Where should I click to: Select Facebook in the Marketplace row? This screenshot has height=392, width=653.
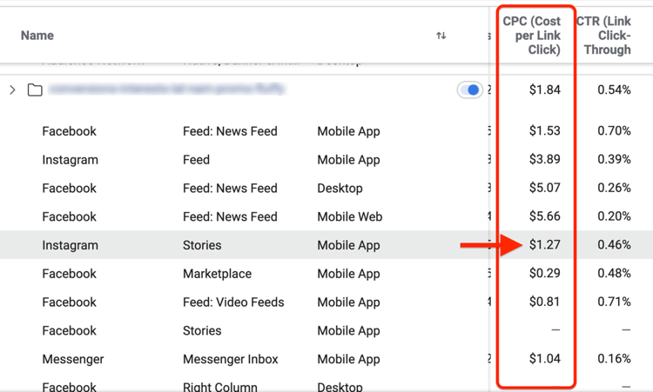[69, 274]
